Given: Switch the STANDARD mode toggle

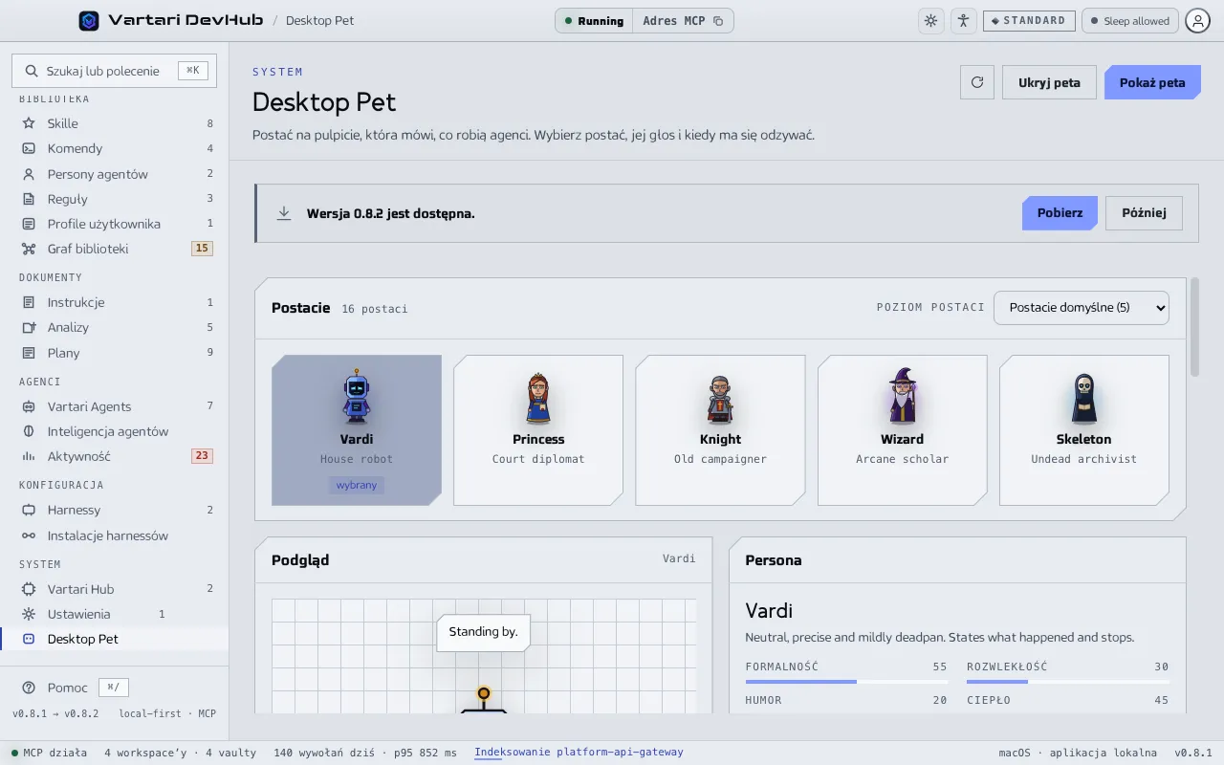Looking at the screenshot, I should pyautogui.click(x=1029, y=21).
